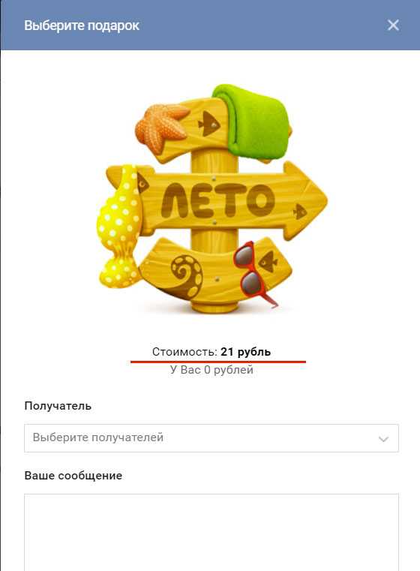Focus the 'Ваше сообщение' message text area
This screenshot has width=420, height=571.
click(x=211, y=532)
